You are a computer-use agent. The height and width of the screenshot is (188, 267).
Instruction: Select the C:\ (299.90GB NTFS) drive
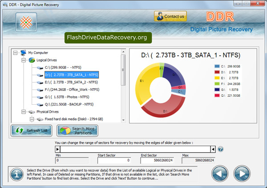tap(63, 68)
